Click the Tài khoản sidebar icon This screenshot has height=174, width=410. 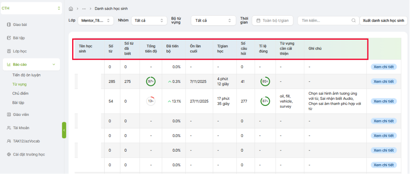9,128
